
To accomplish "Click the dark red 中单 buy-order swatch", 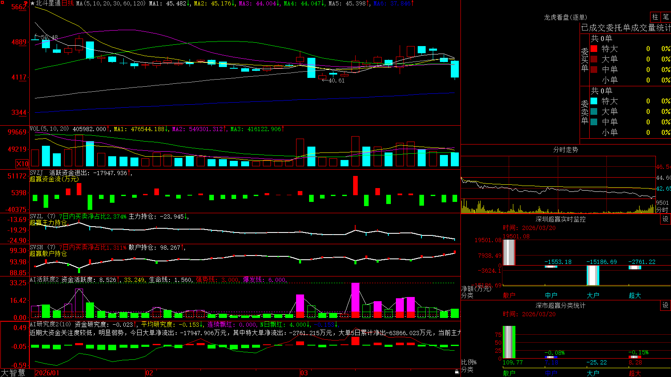I will 594,70.
